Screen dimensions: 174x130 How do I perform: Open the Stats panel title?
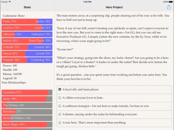point(27,7)
